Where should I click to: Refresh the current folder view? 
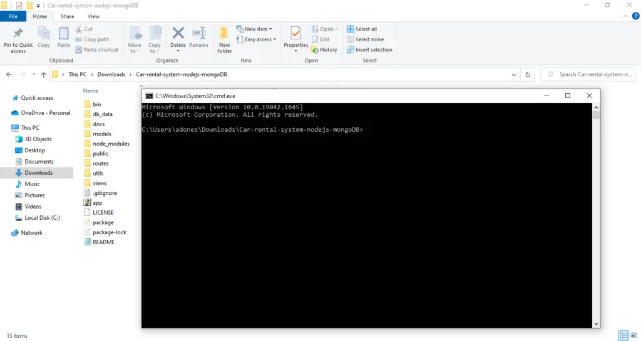(528, 75)
